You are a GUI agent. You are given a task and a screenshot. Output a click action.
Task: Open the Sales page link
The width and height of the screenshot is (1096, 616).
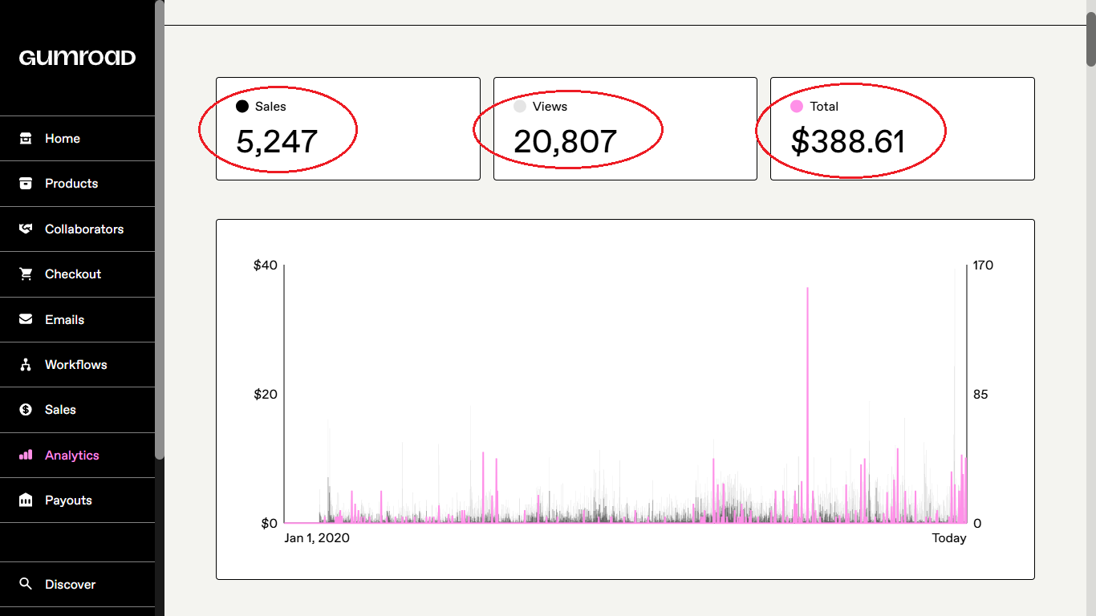click(x=77, y=410)
